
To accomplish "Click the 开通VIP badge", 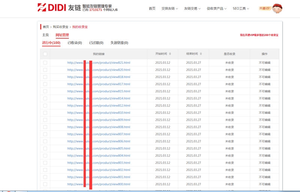I will (264, 8).
